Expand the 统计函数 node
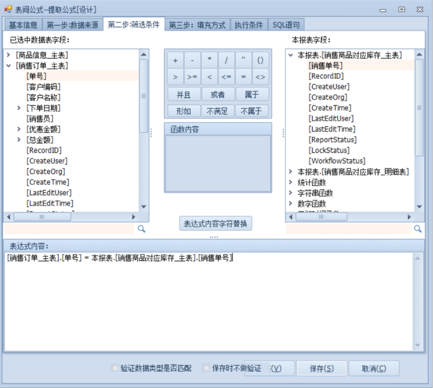This screenshot has height=388, width=433. coord(291,182)
